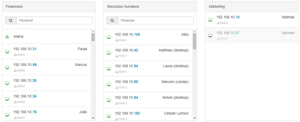The height and width of the screenshot is (122, 300).
Task: Click the up arrow on Recursos Humanos scrollbar
Action: (195, 31)
